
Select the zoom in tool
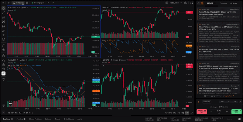pos(4,50)
